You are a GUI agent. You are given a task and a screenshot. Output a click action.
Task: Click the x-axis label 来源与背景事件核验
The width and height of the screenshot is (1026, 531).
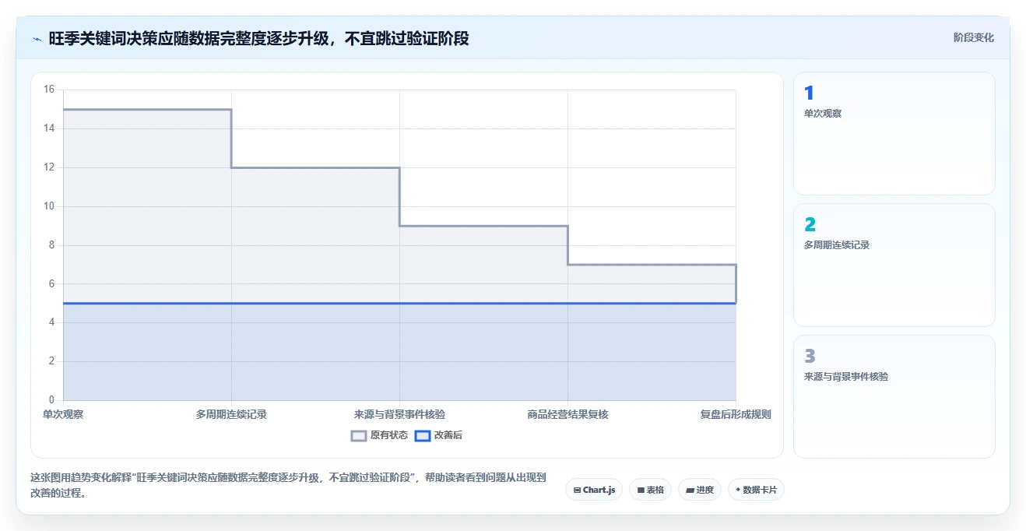(x=399, y=414)
